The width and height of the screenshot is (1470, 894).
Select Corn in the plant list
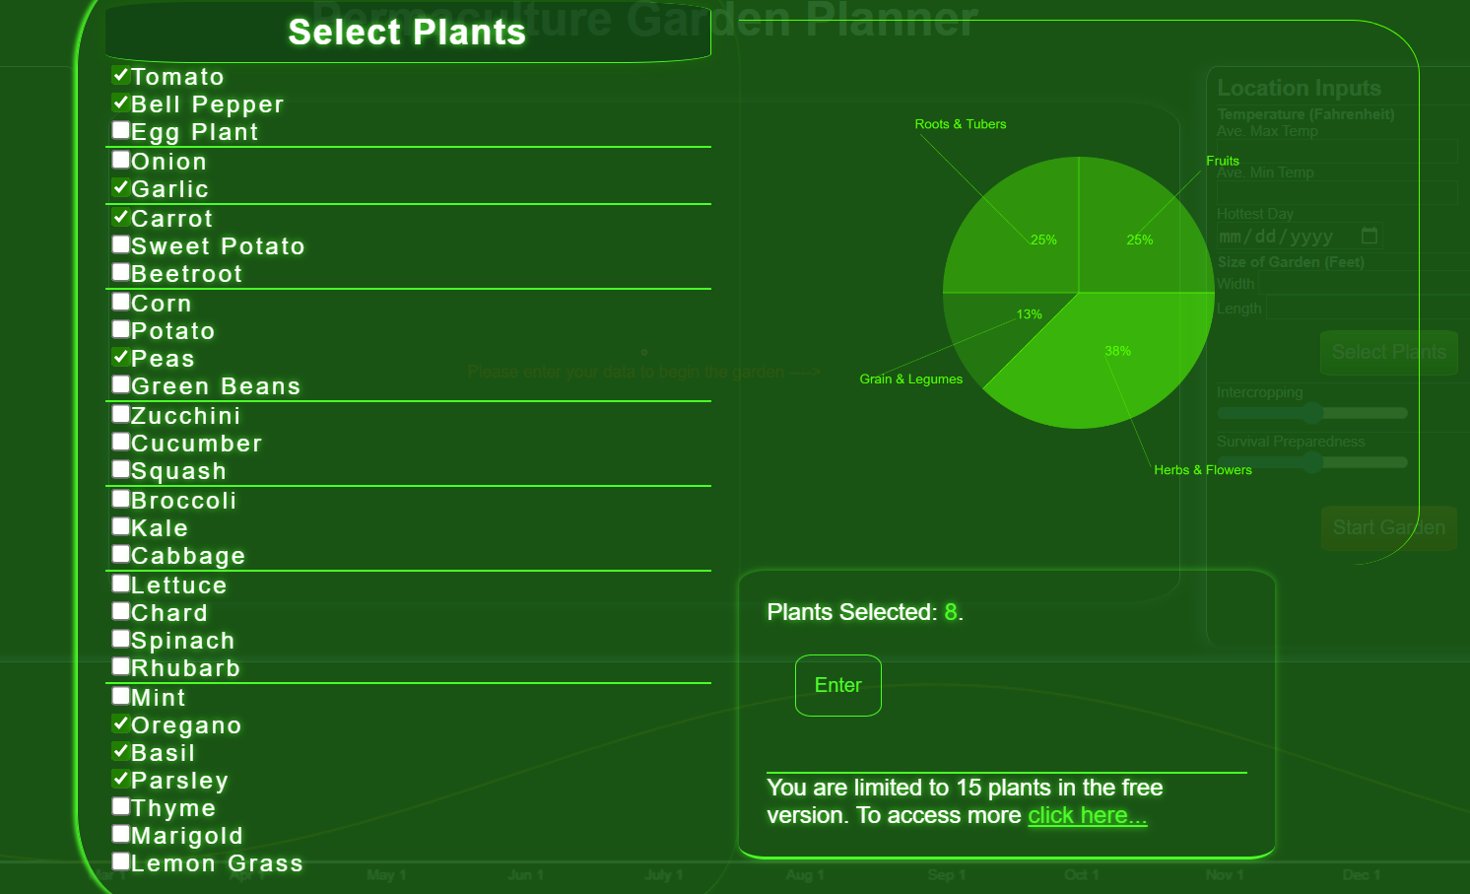121,302
